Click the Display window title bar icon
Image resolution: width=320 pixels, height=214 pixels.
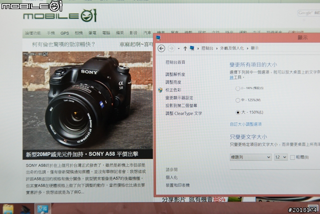tap(158, 38)
